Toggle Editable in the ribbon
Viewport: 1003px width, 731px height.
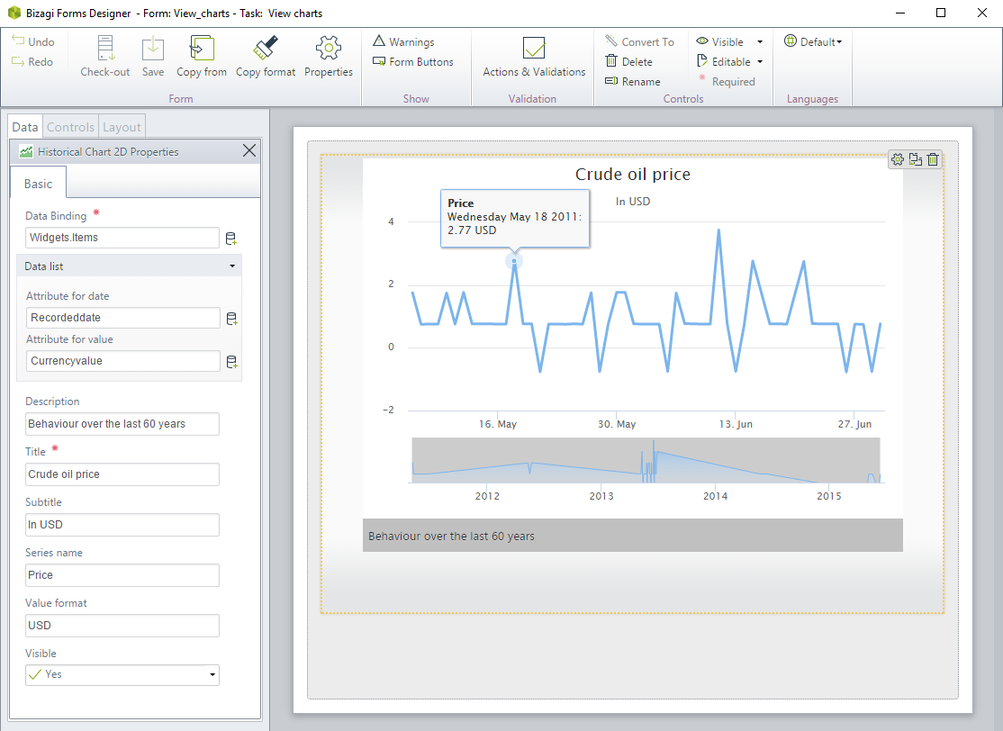click(724, 61)
